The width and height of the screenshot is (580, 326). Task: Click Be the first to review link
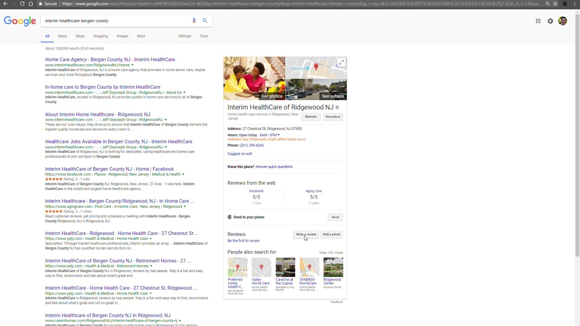243,241
